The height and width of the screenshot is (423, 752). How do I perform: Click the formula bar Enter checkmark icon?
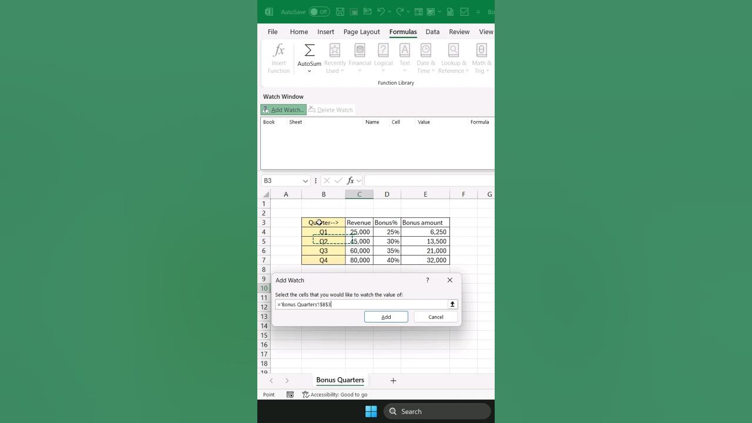[338, 181]
